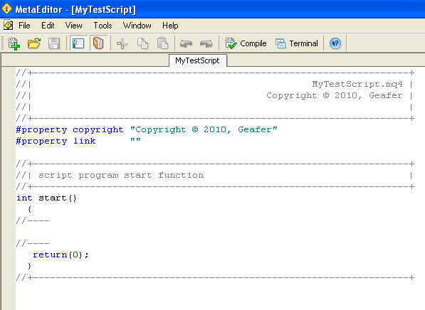Click the Undo arrow icon
Viewport: 425px width, 310px height.
click(x=187, y=43)
